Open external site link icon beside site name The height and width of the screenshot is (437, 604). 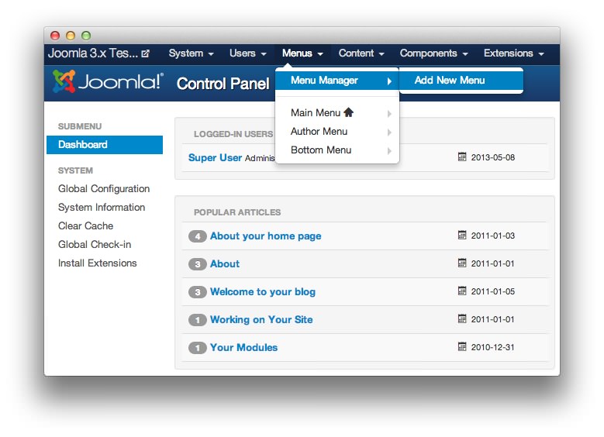click(145, 54)
